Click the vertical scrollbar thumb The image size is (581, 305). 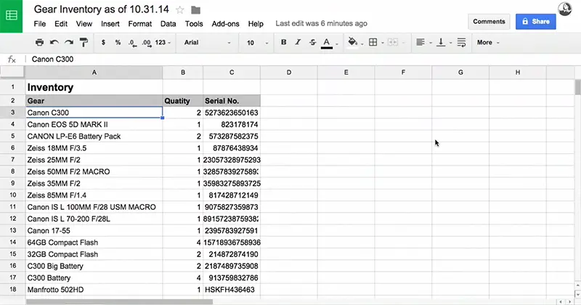pos(577,87)
